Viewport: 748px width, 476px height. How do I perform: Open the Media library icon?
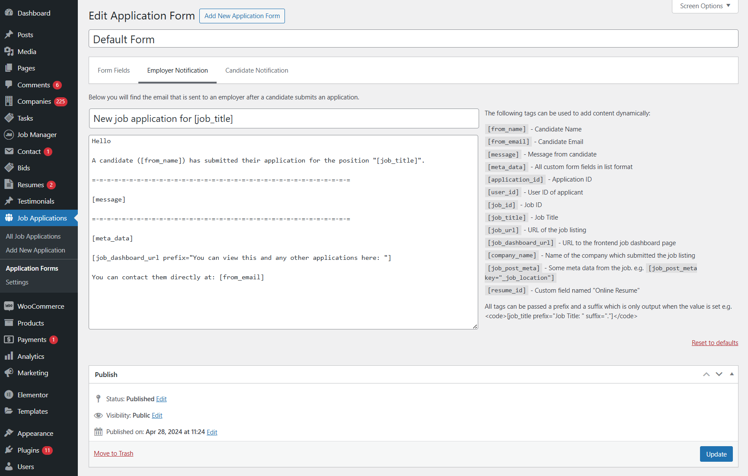coord(9,51)
